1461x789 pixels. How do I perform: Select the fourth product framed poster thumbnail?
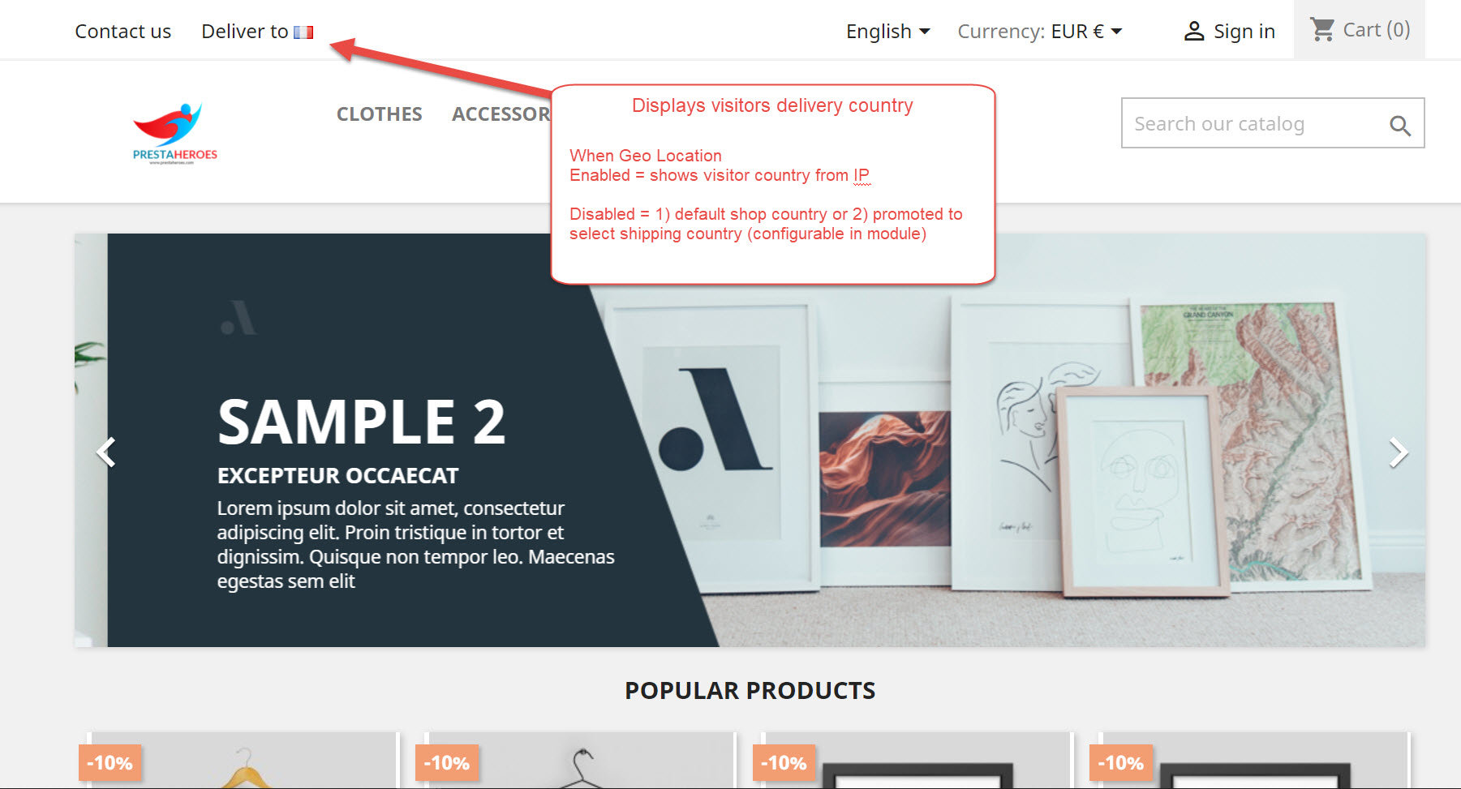coord(1255,760)
